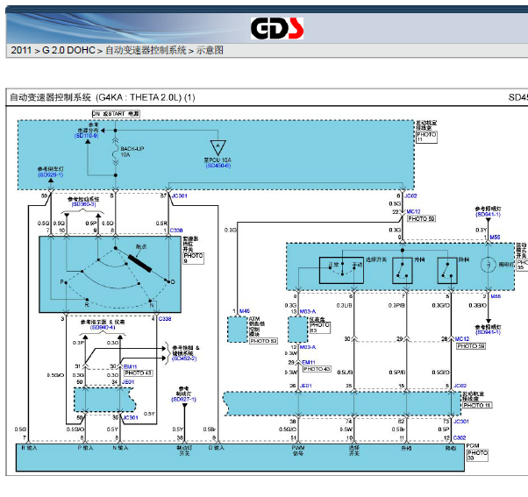Screen dimensions: 528x497
Task: Open the 2011 breadcrumb link
Action: point(21,51)
